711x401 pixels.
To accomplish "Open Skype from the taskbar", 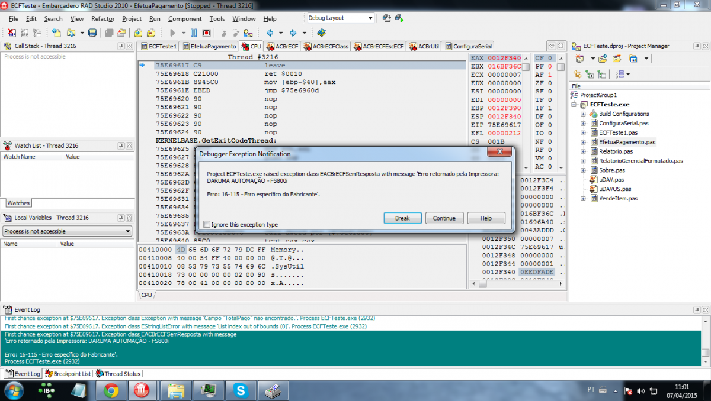I will (x=239, y=390).
